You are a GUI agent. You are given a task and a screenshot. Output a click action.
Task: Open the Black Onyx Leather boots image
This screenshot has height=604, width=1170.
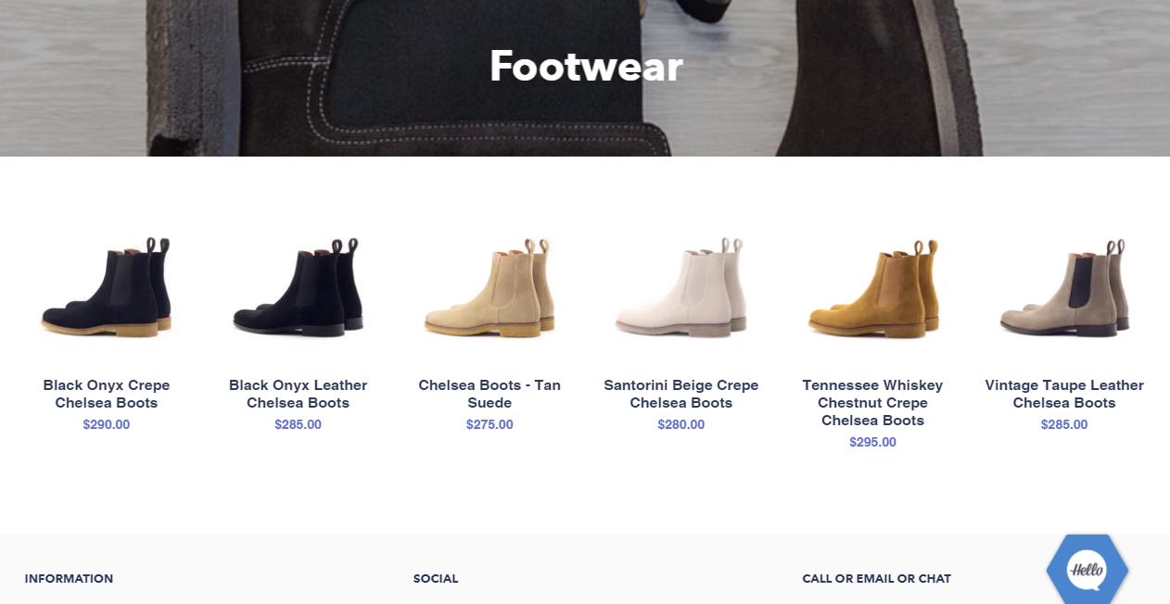coord(299,288)
